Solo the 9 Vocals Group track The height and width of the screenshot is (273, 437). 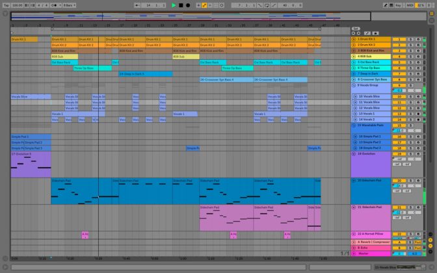tap(410, 86)
